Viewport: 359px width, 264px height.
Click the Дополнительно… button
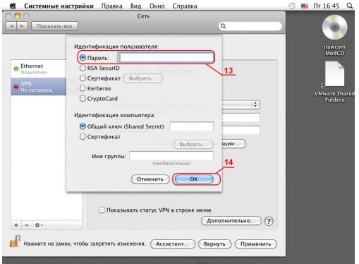231,221
